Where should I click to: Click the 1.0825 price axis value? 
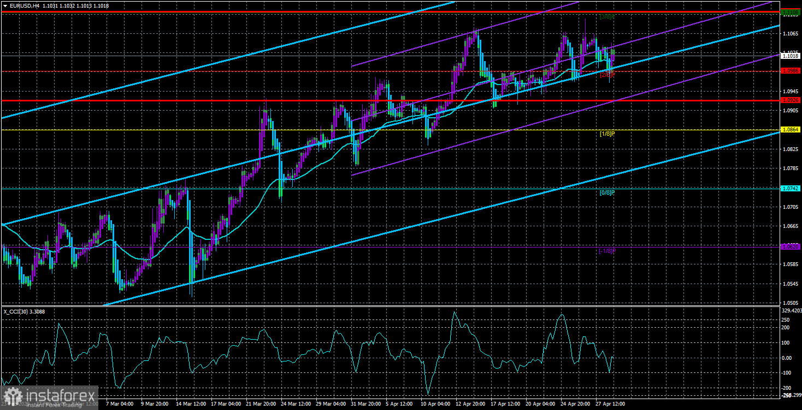click(790, 149)
